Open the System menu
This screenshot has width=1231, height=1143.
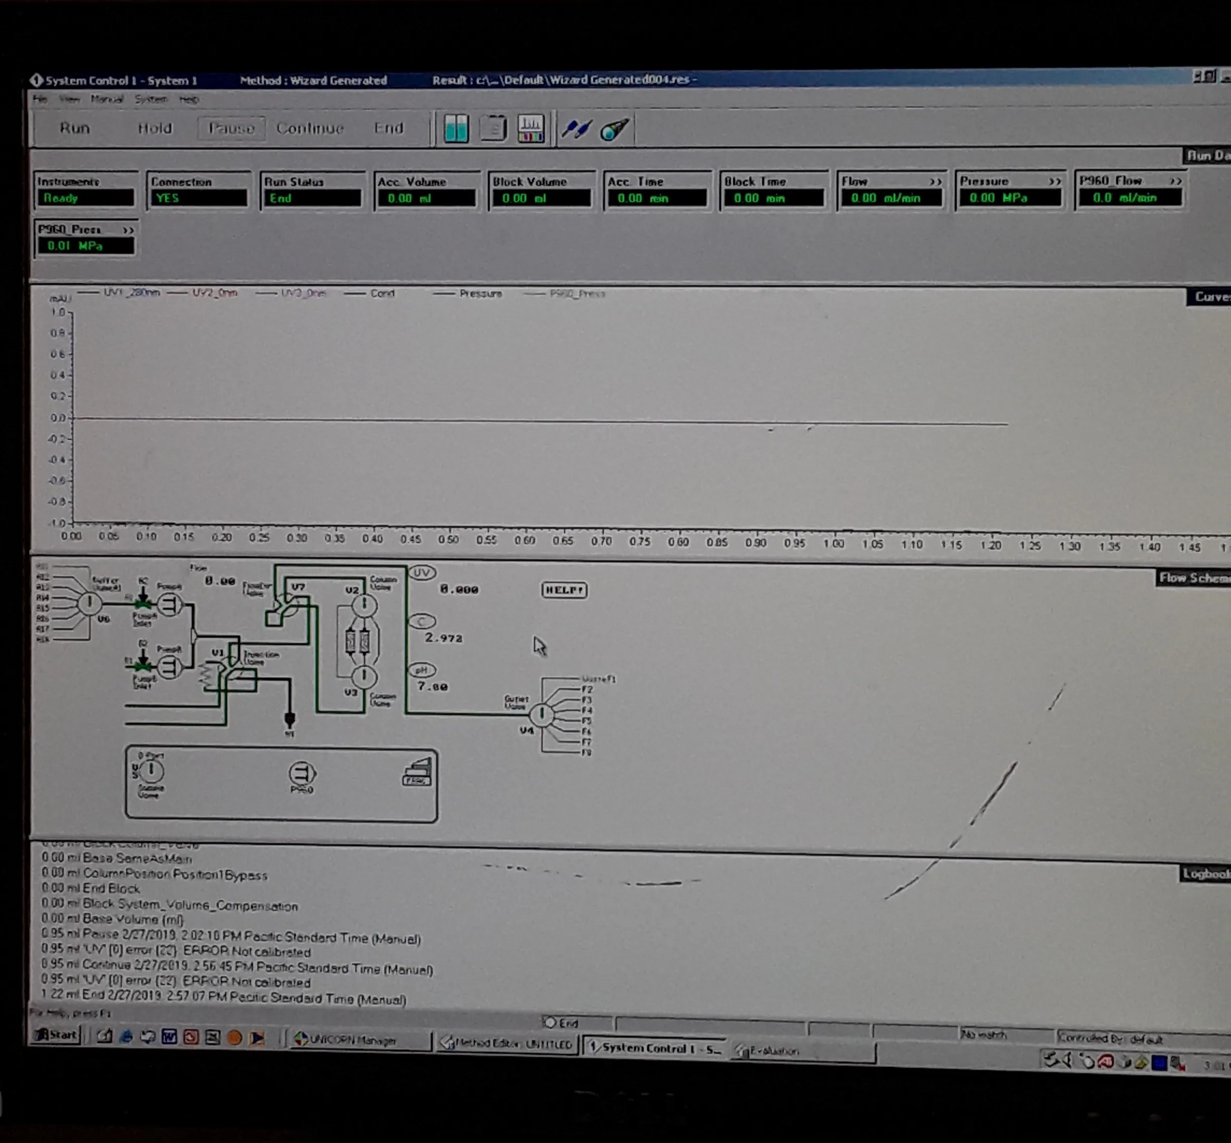(x=151, y=99)
